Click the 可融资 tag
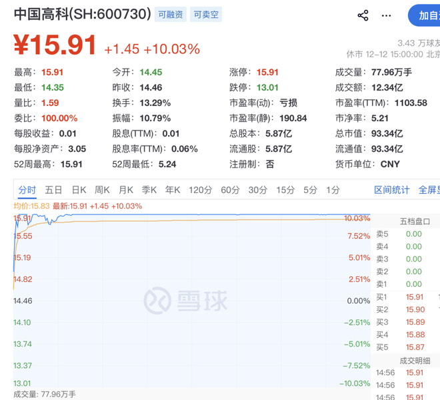 (x=170, y=15)
